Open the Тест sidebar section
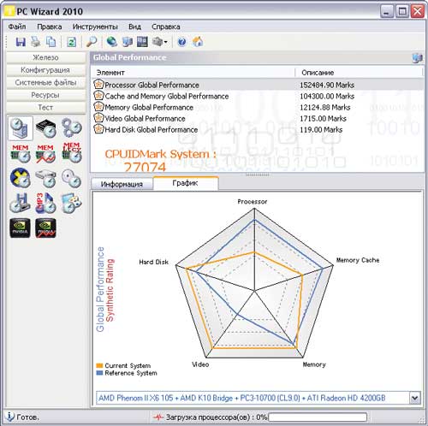The height and width of the screenshot is (426, 428). [45, 108]
